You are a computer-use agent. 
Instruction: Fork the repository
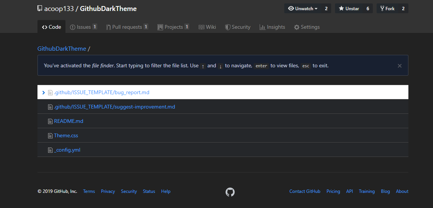(388, 9)
